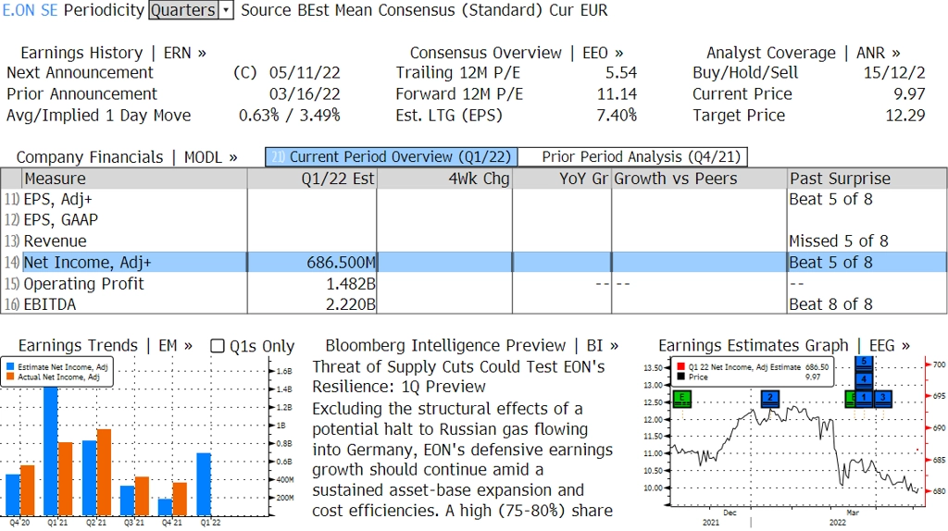Click the Past Surprise column header
The image size is (948, 531).
pos(867,179)
